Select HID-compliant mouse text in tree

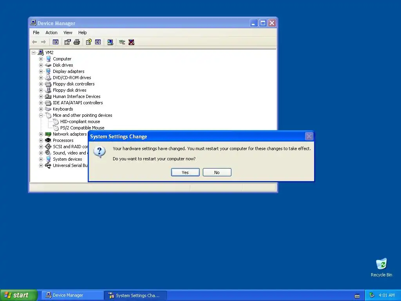(80, 121)
